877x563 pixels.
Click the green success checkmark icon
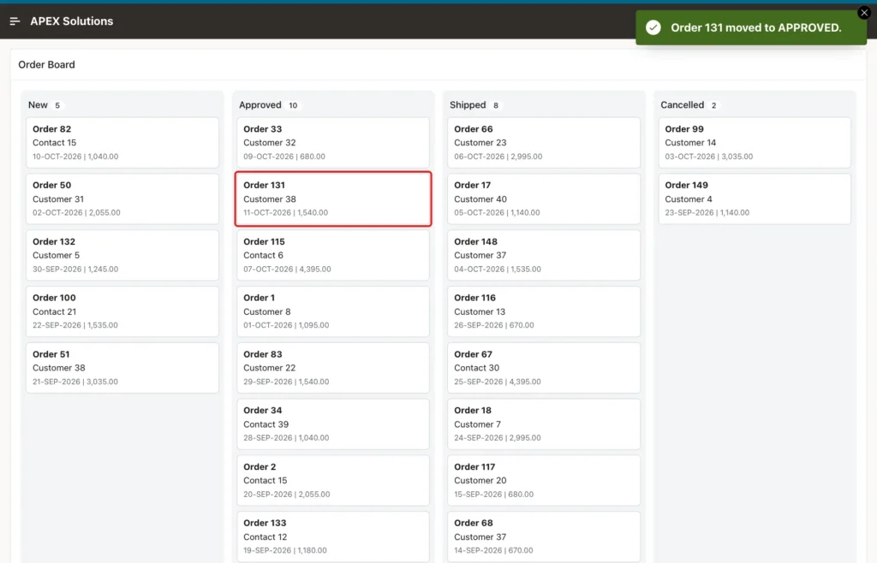pyautogui.click(x=653, y=27)
